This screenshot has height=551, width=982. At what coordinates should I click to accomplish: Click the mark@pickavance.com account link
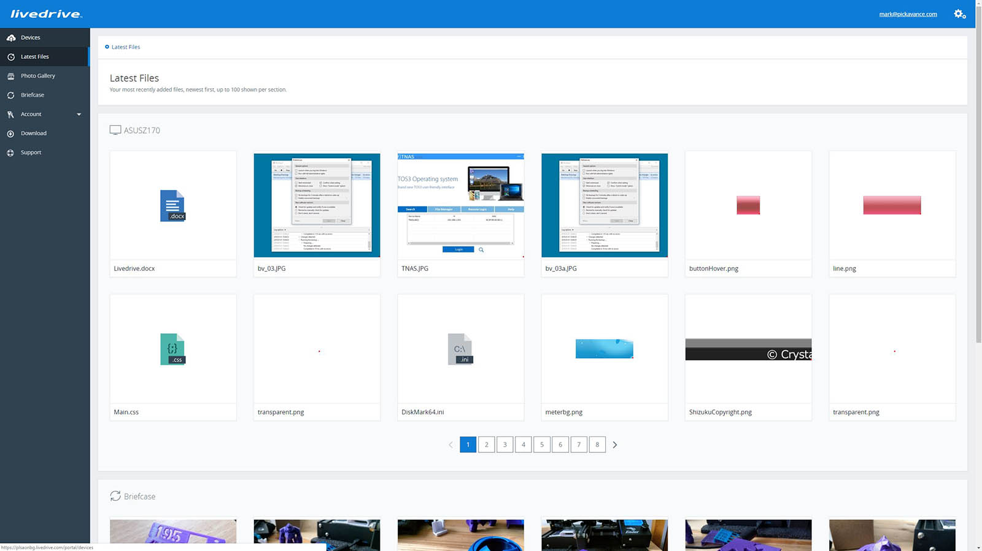(908, 14)
